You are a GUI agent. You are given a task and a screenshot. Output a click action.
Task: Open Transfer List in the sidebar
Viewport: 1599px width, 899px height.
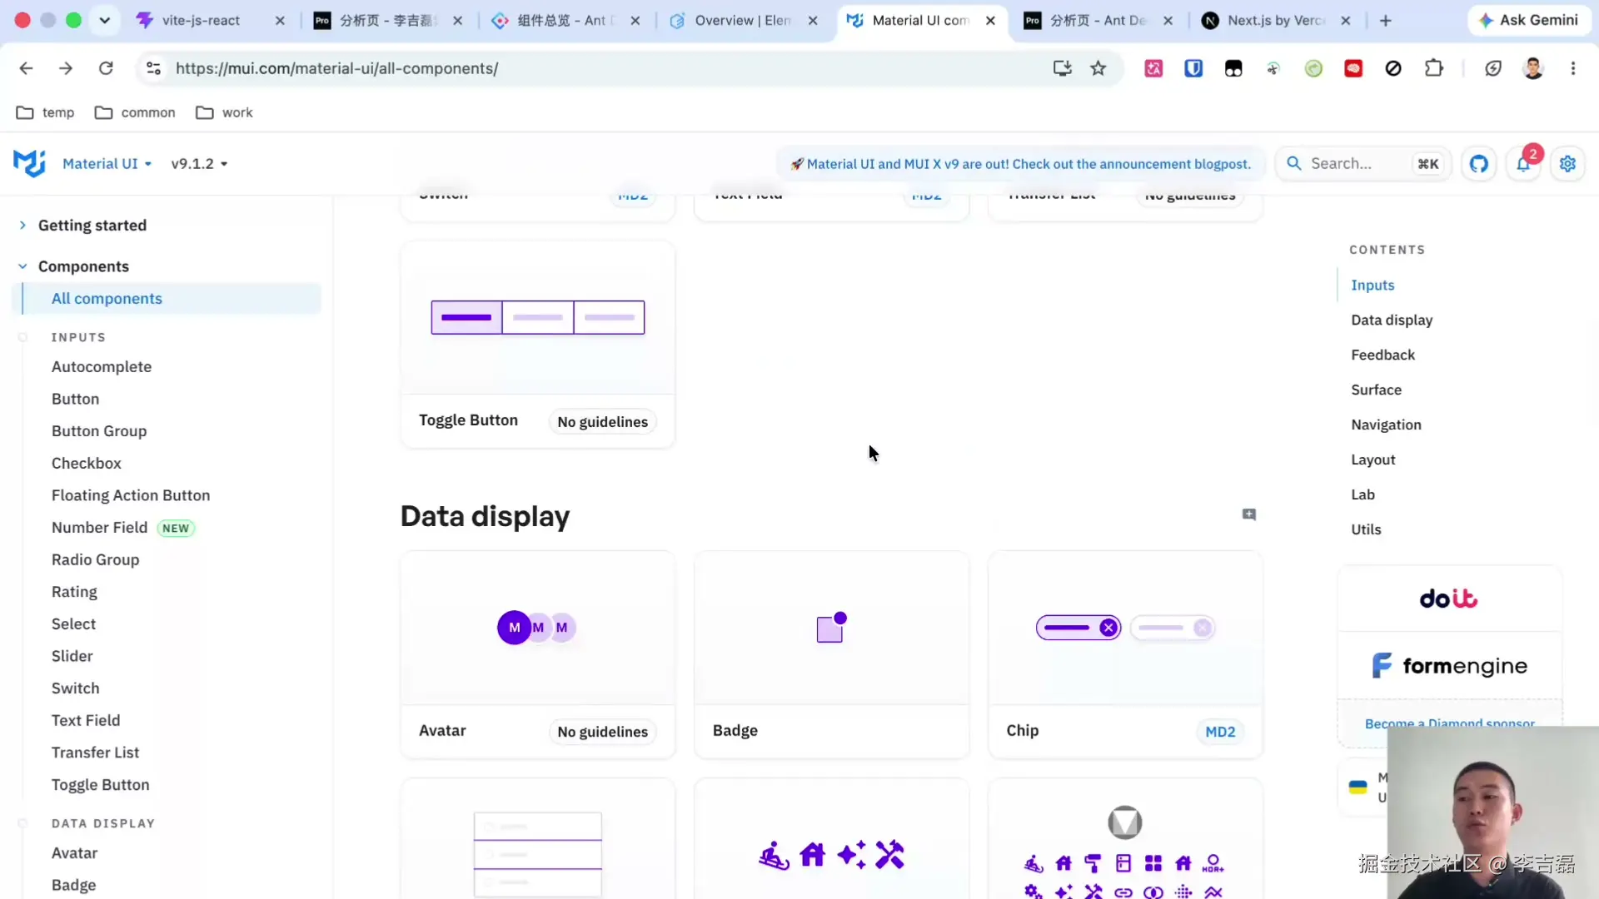coord(95,752)
